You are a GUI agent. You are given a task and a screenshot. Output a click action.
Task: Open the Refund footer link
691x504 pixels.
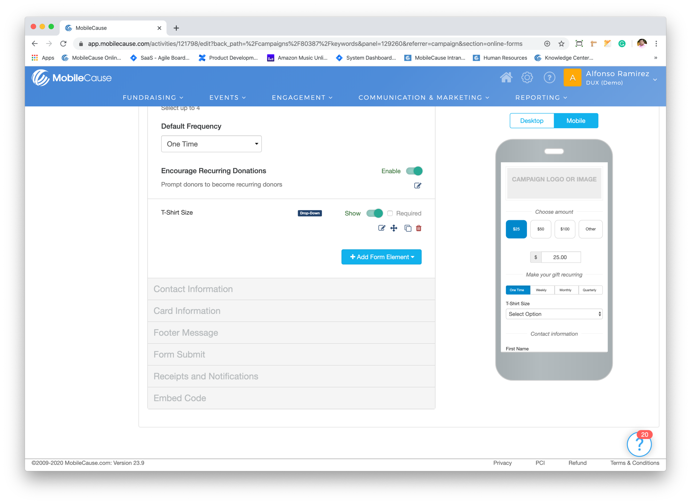[x=577, y=463]
